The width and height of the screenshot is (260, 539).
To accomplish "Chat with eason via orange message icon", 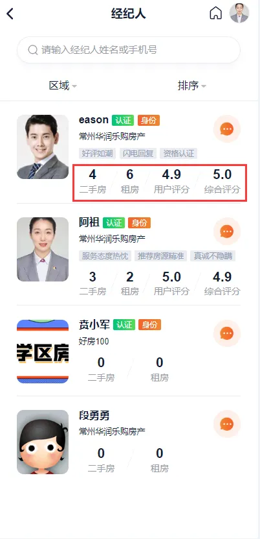I will click(x=227, y=129).
